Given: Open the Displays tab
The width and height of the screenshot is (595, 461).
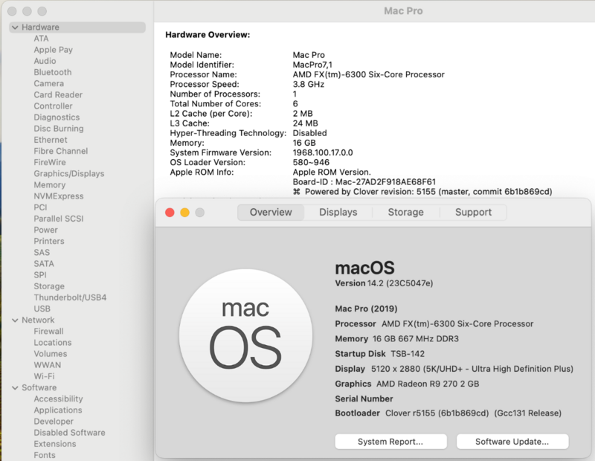Looking at the screenshot, I should pos(338,212).
